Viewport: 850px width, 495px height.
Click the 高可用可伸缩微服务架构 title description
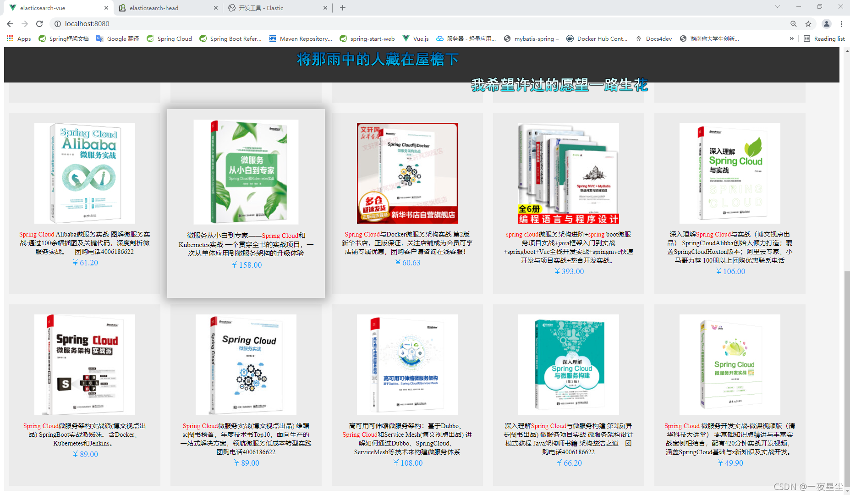[x=407, y=439]
